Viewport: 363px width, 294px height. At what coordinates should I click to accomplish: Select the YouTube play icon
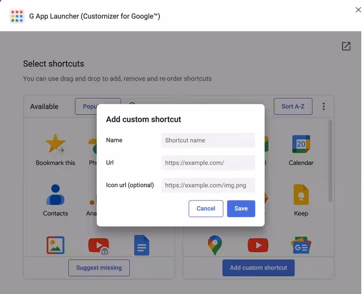tap(258, 245)
